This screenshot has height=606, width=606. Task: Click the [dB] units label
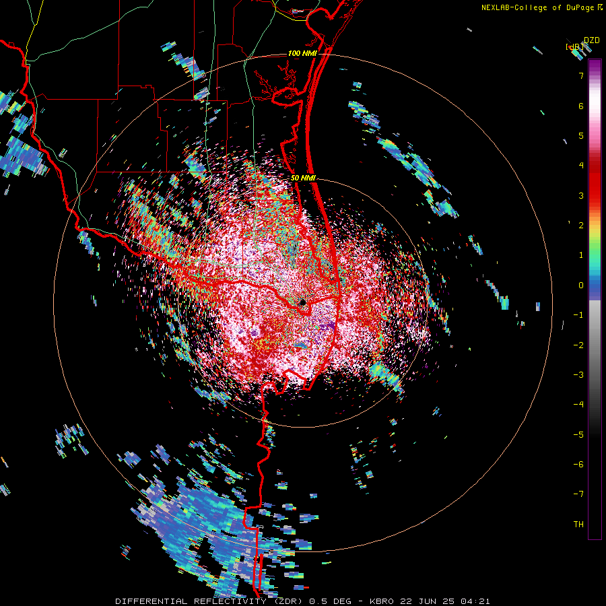pos(575,47)
